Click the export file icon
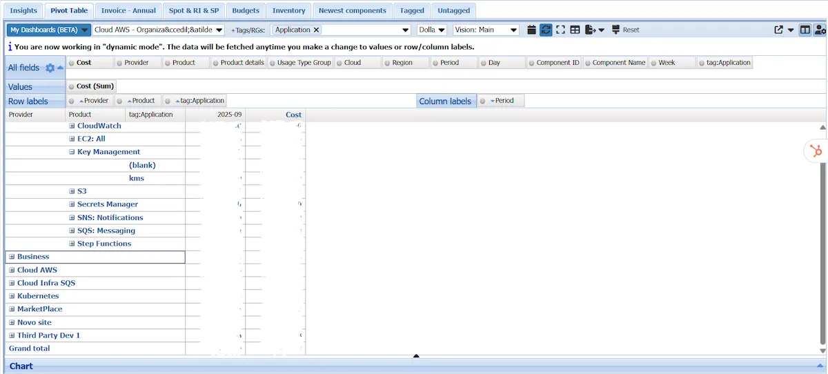Image resolution: width=828 pixels, height=374 pixels. (x=590, y=30)
